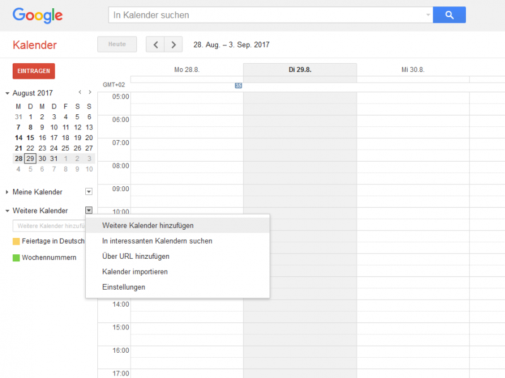
Task: Select 21 in the mini calendar
Action: tap(19, 148)
